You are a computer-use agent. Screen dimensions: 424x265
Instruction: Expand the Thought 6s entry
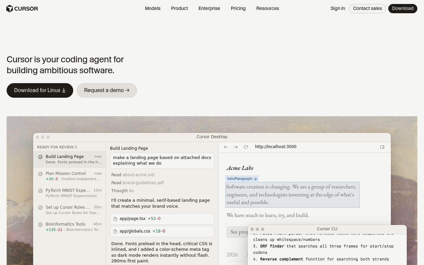tap(123, 191)
